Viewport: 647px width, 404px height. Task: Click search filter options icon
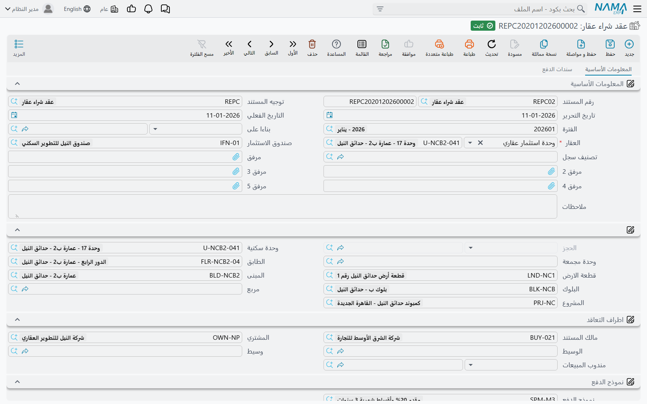click(x=380, y=9)
